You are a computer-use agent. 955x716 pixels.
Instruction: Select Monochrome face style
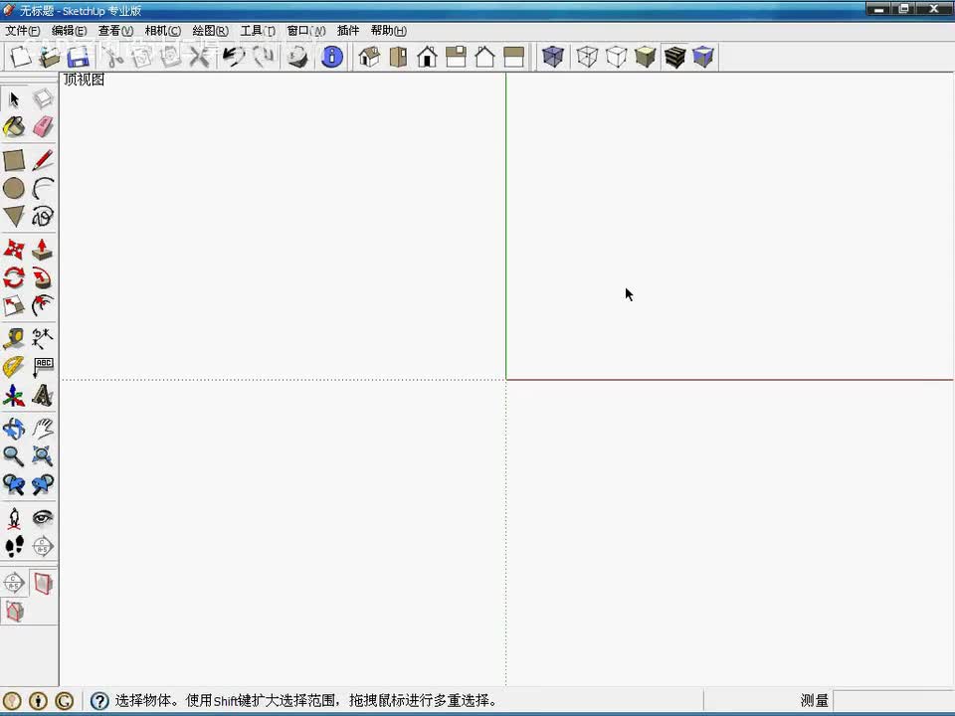(703, 58)
